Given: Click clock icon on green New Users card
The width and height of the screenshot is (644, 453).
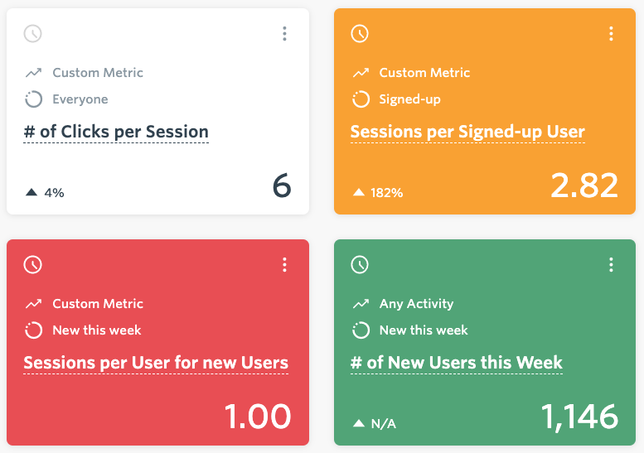Looking at the screenshot, I should 360,265.
